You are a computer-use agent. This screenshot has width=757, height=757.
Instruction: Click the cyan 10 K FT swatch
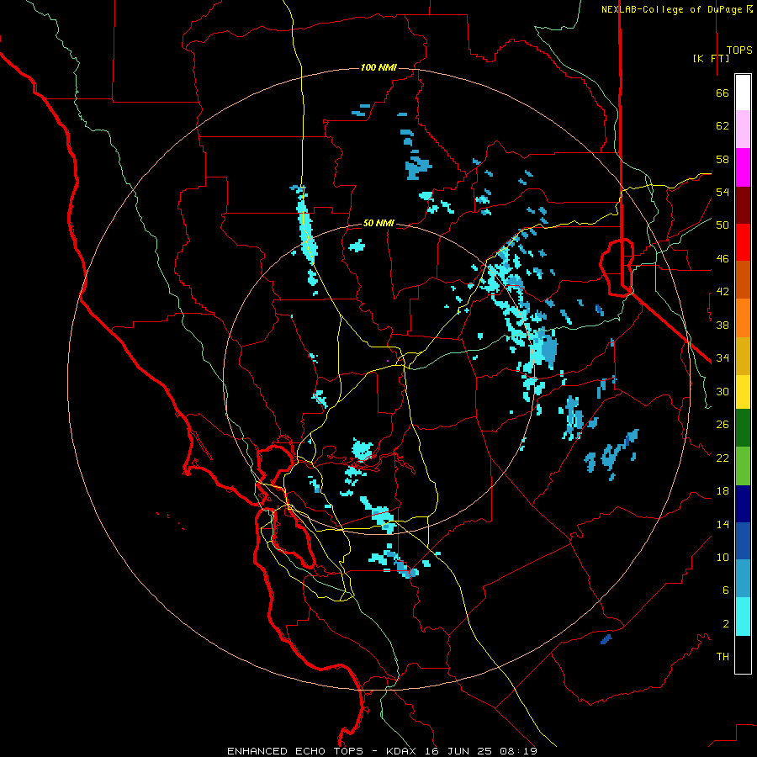pyautogui.click(x=743, y=617)
